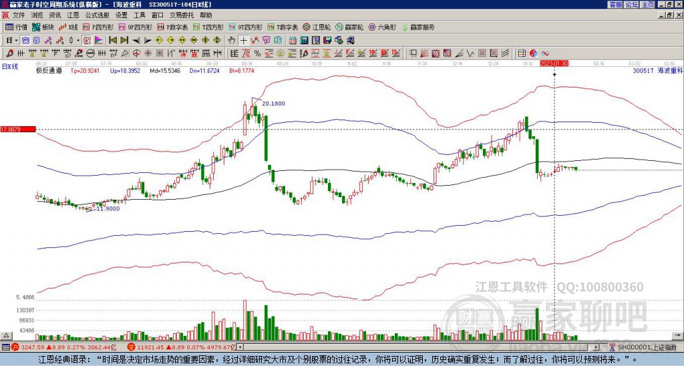
Task: Switch to K线 chart view
Action: tap(69, 27)
